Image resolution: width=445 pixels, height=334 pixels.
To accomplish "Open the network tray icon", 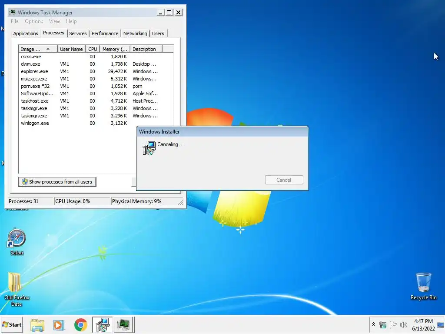I will [x=383, y=324].
